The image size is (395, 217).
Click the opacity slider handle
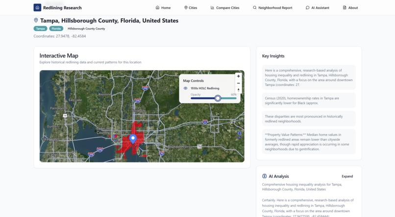pyautogui.click(x=218, y=98)
